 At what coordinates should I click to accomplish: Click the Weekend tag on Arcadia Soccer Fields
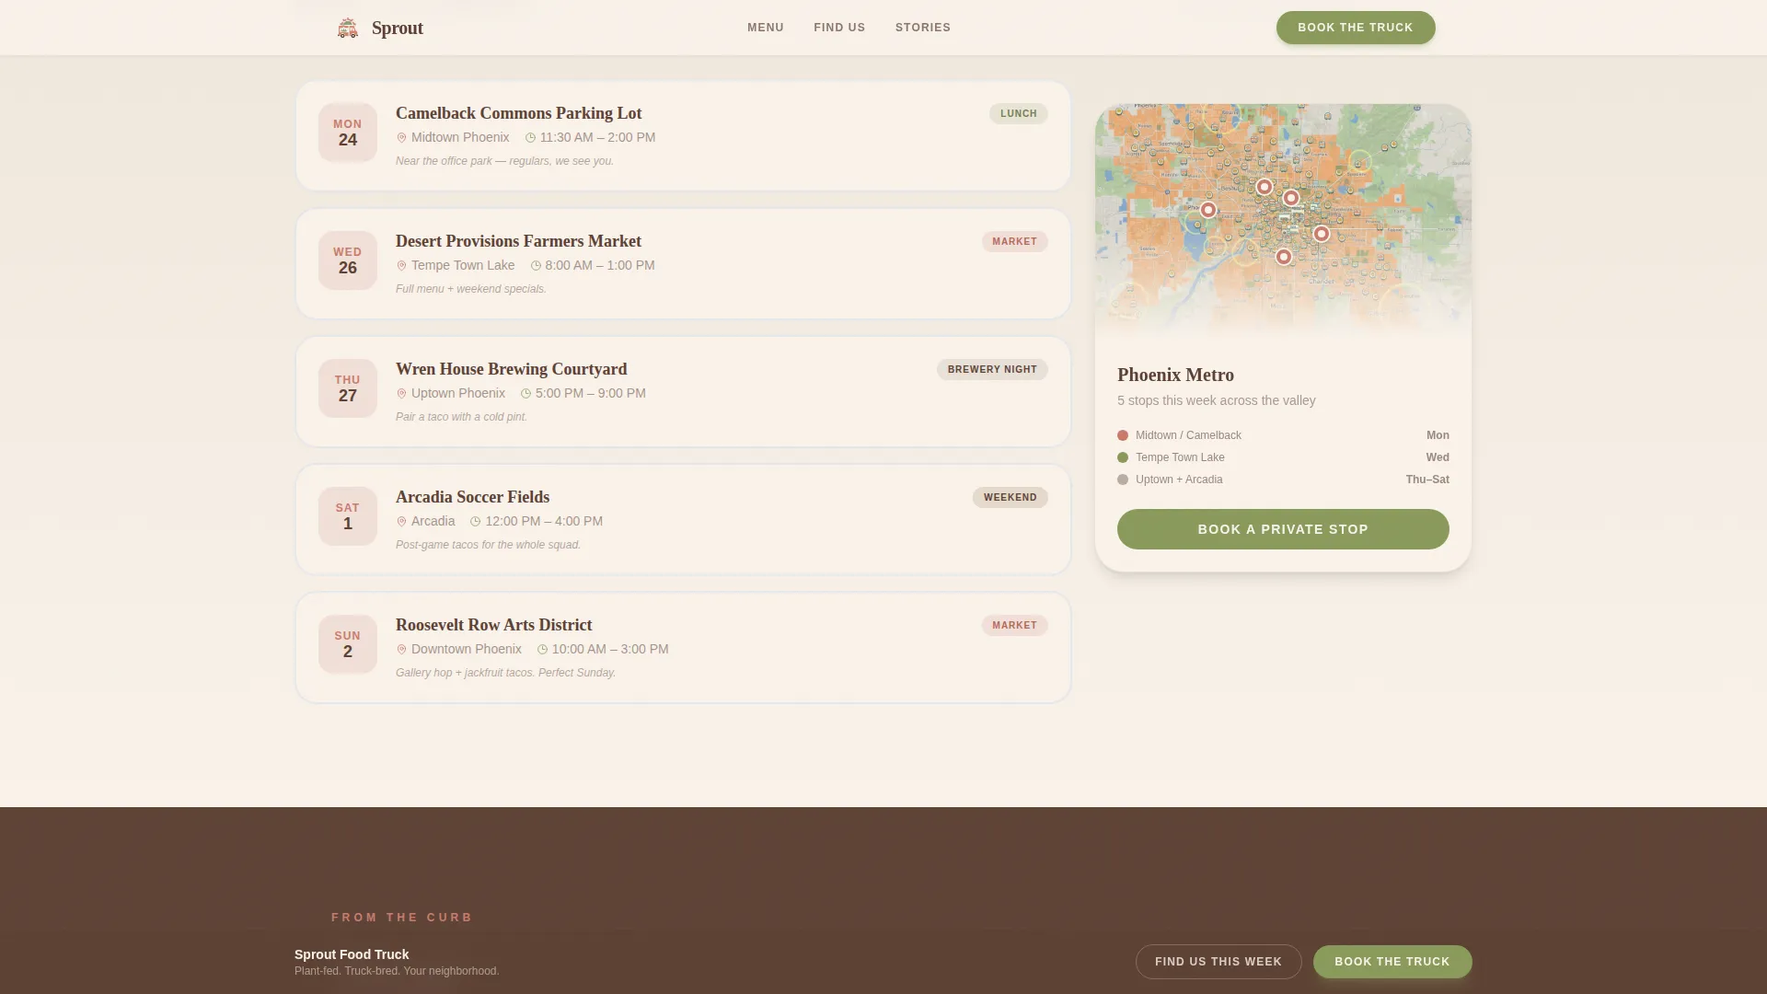coord(1011,498)
